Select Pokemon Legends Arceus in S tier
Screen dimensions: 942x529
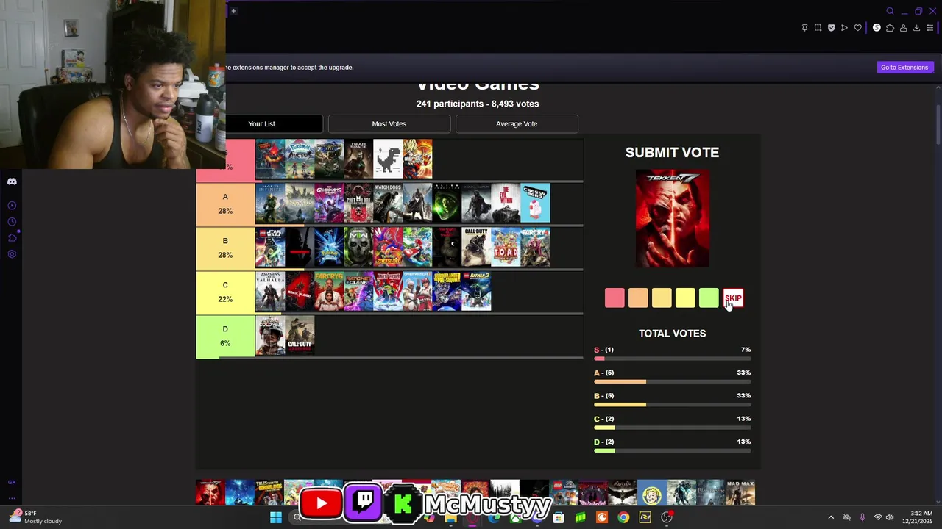pos(300,159)
